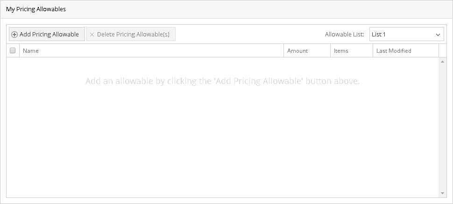Click the divider between Name and Amount headers
453x204 pixels.
283,51
